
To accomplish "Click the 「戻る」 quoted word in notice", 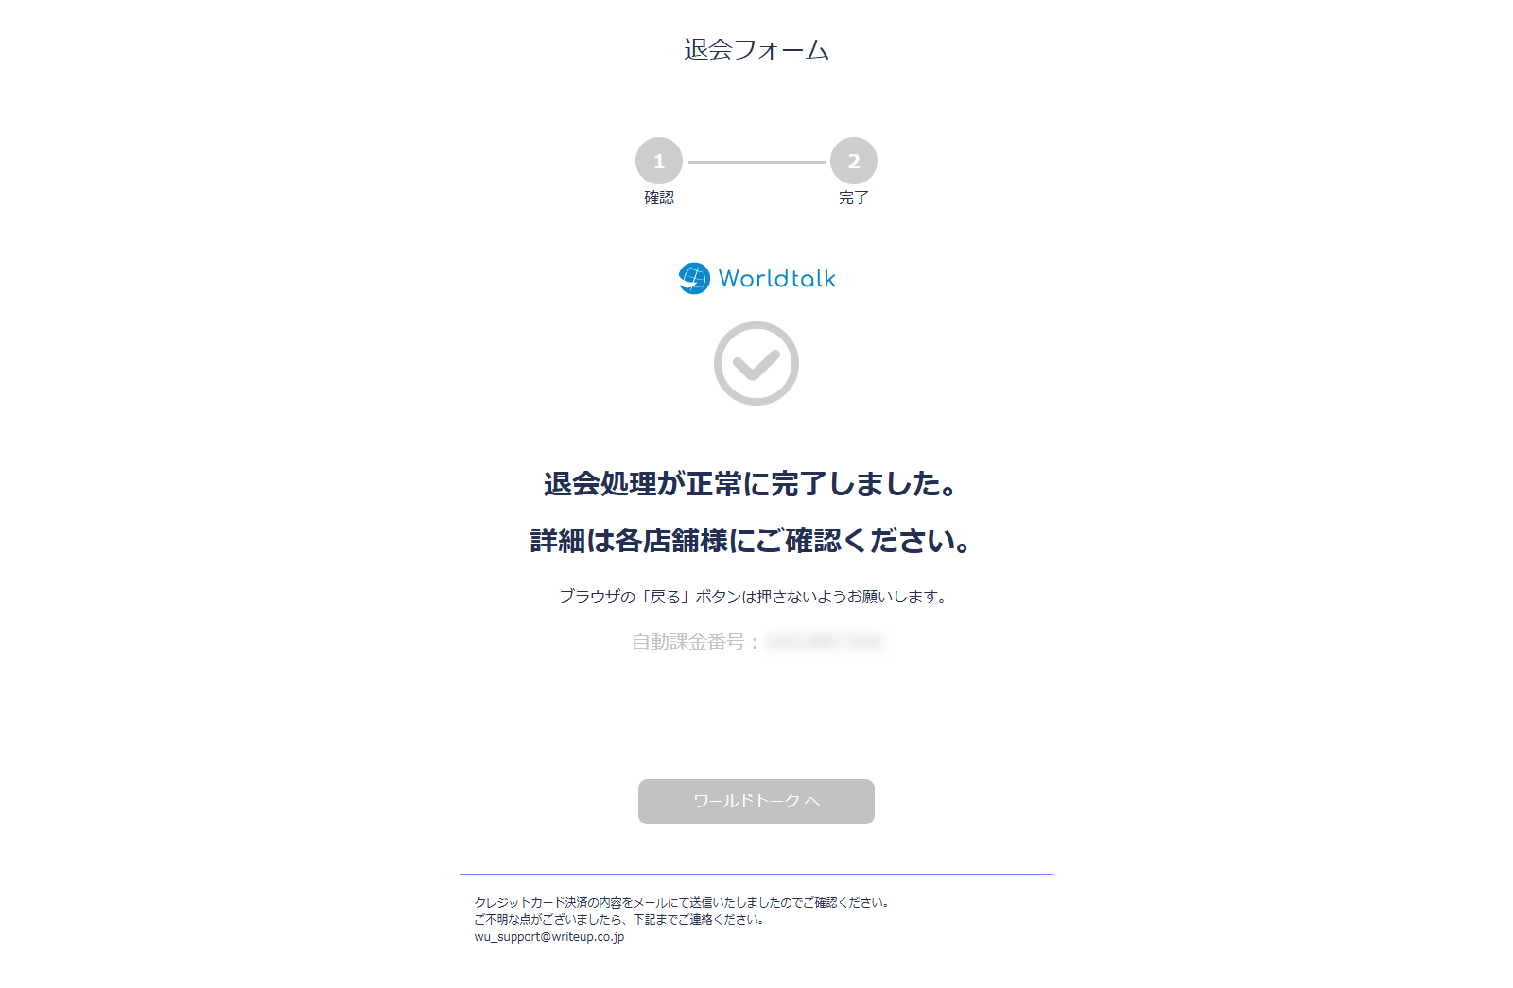I will point(666,597).
